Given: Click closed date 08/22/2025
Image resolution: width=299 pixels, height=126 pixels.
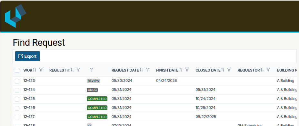Looking at the screenshot, I should 206,116.
